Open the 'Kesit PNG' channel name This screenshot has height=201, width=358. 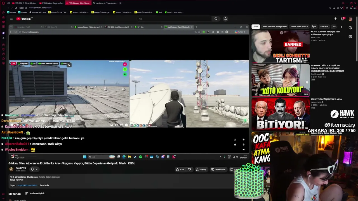21,168
